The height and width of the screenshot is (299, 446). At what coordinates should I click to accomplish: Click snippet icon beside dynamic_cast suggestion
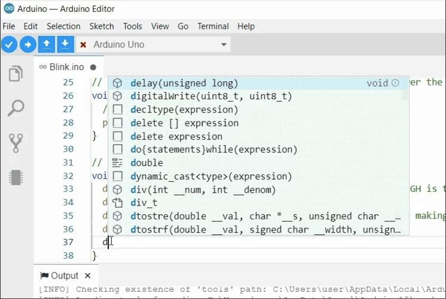117,176
